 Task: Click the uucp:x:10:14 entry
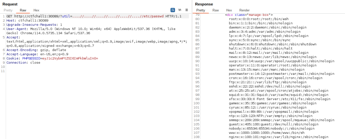(282, 61)
